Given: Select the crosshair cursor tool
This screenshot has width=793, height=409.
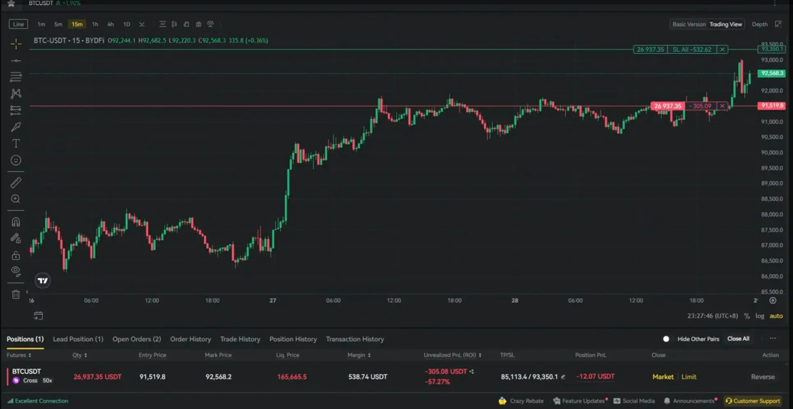Looking at the screenshot, I should tap(16, 44).
